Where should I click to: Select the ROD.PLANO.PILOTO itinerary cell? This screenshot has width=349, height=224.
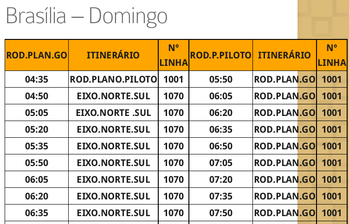coord(113,79)
